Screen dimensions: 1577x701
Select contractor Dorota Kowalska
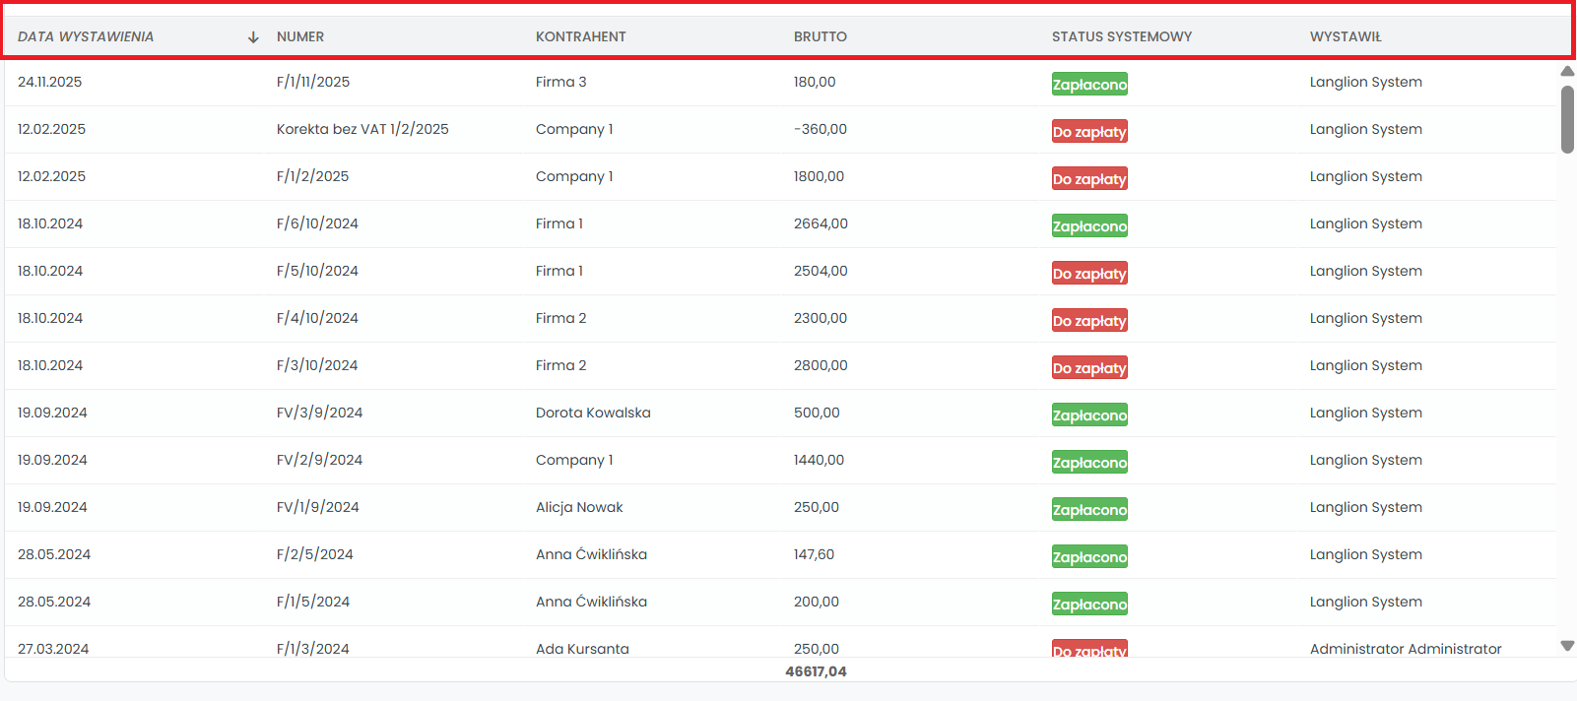point(593,414)
